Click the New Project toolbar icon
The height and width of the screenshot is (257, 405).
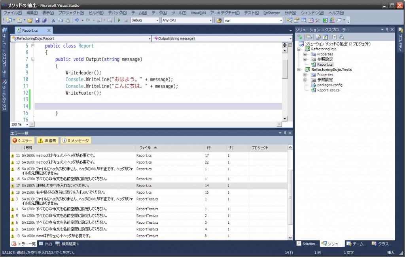pyautogui.click(x=9, y=20)
